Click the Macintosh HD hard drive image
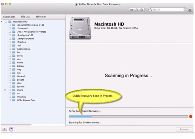 click(80, 28)
